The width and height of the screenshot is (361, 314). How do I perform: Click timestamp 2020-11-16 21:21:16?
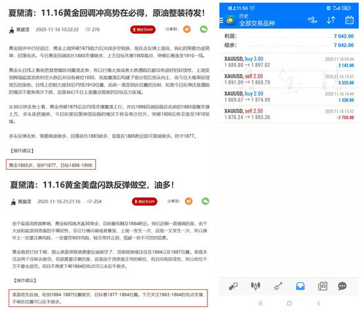[59, 201]
